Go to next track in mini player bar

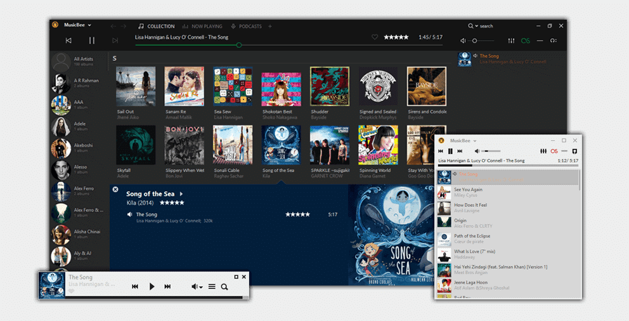pyautogui.click(x=167, y=287)
